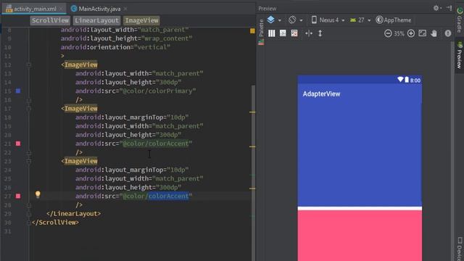The image size is (464, 261).
Task: Click the clear constraints toolbar icon
Action: [294, 33]
